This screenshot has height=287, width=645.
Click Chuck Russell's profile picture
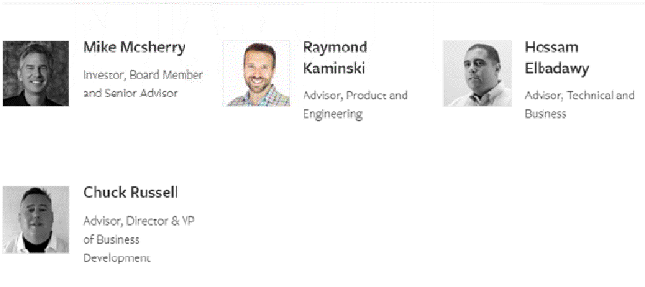pyautogui.click(x=36, y=220)
